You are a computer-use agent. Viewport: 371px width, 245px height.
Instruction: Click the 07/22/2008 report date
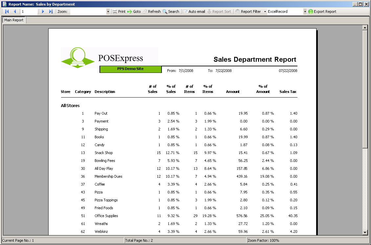click(x=288, y=71)
